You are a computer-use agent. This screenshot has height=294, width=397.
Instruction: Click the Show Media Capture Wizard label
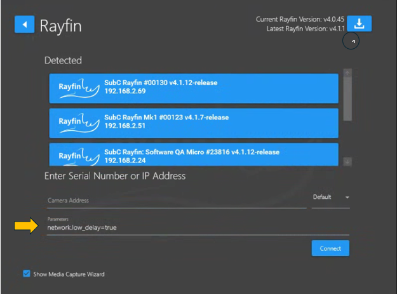point(69,274)
